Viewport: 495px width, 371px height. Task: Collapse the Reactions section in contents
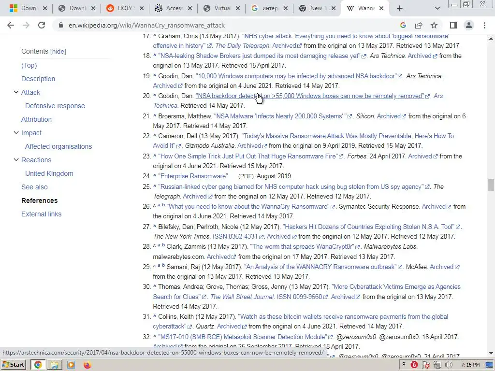(x=16, y=159)
